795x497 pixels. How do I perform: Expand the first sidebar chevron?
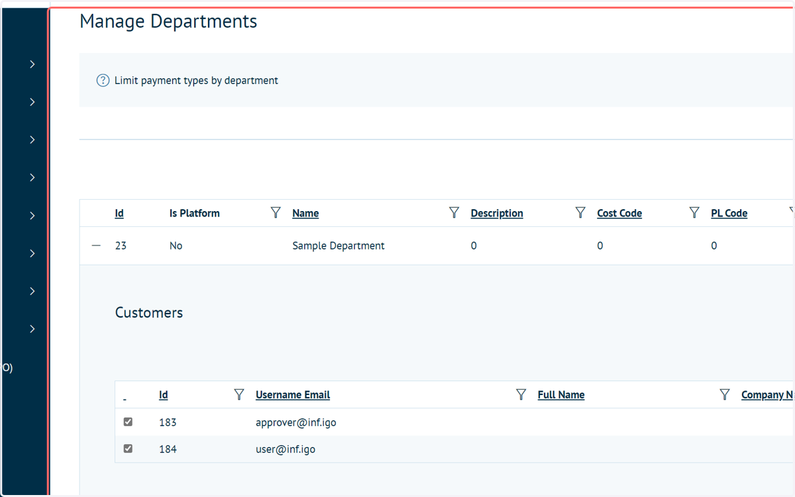pos(32,64)
